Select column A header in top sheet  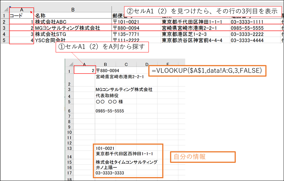point(22,10)
